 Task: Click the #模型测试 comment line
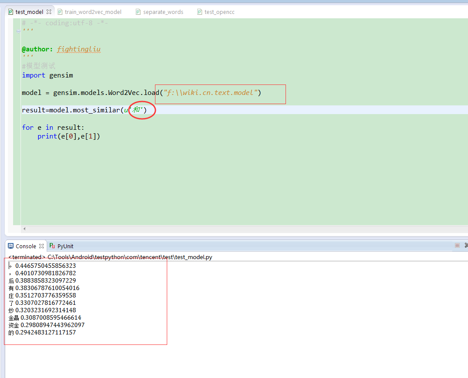(x=38, y=66)
